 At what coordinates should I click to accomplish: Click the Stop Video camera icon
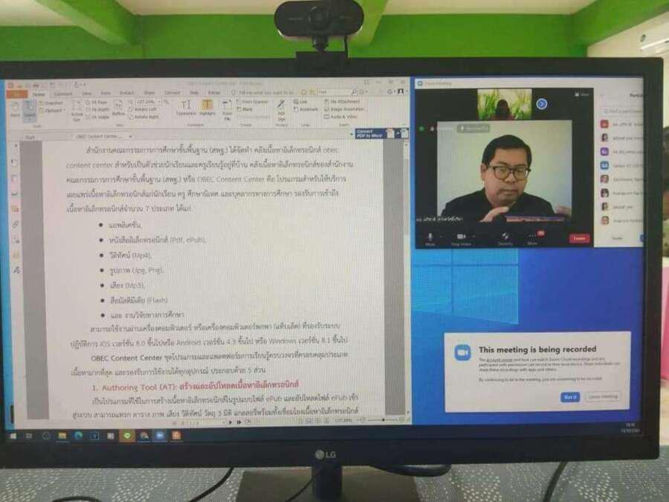coord(462,237)
